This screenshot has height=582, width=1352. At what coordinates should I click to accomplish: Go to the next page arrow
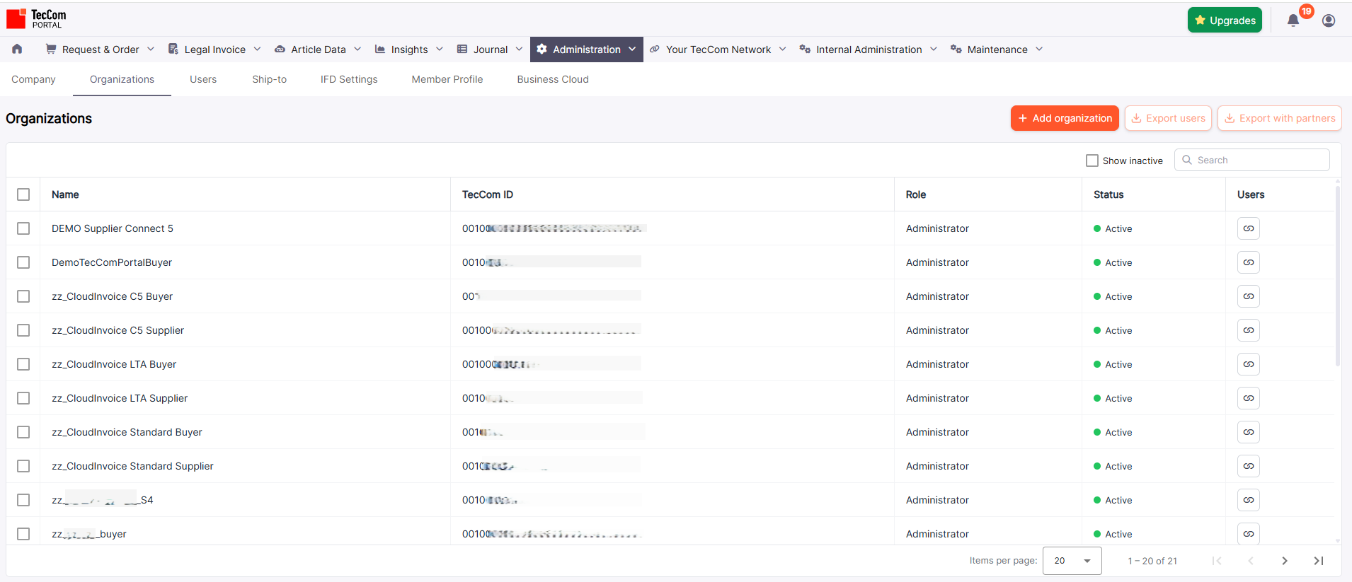pos(1285,561)
